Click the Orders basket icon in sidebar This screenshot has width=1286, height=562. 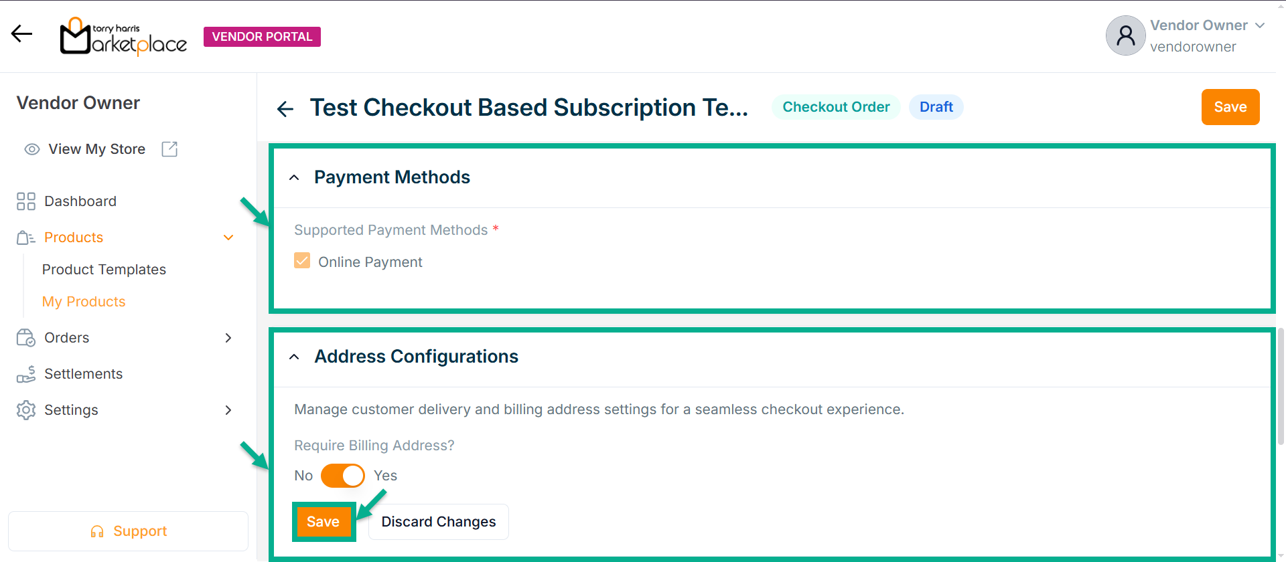point(26,338)
